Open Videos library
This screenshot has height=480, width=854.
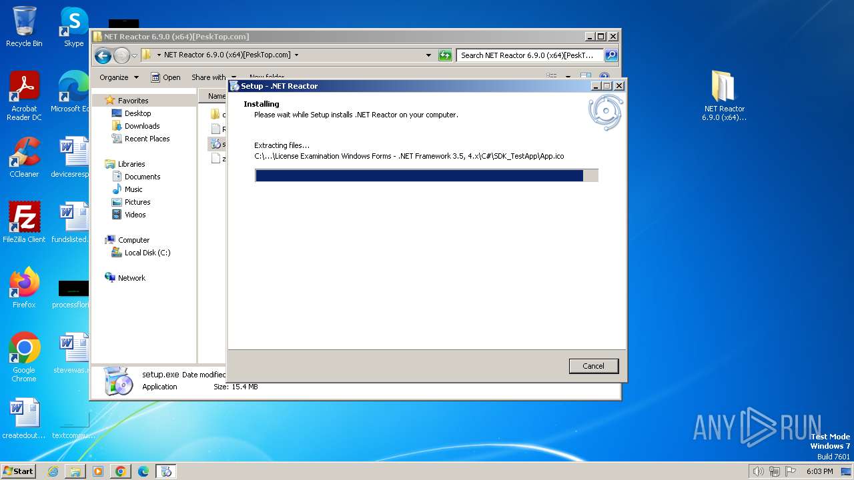tap(135, 215)
